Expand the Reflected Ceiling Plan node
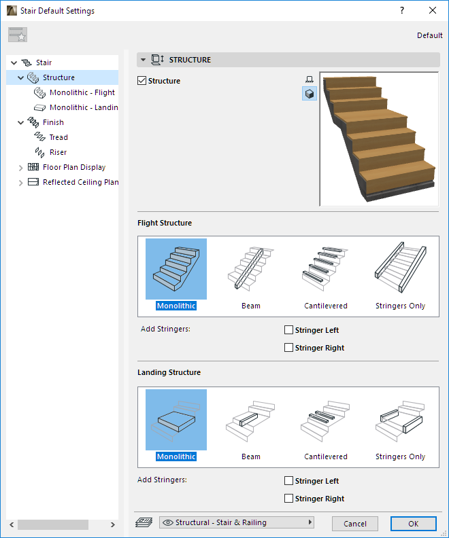This screenshot has width=449, height=538. click(x=20, y=183)
